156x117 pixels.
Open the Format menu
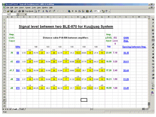(x=28, y=7)
